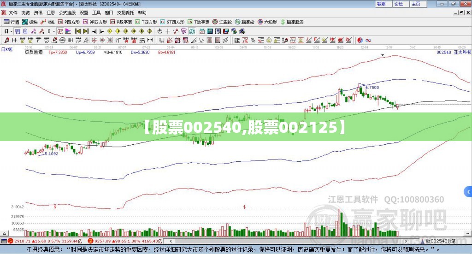Click the Md=6.1810 indicator value
The image size is (472, 254).
pos(112,53)
